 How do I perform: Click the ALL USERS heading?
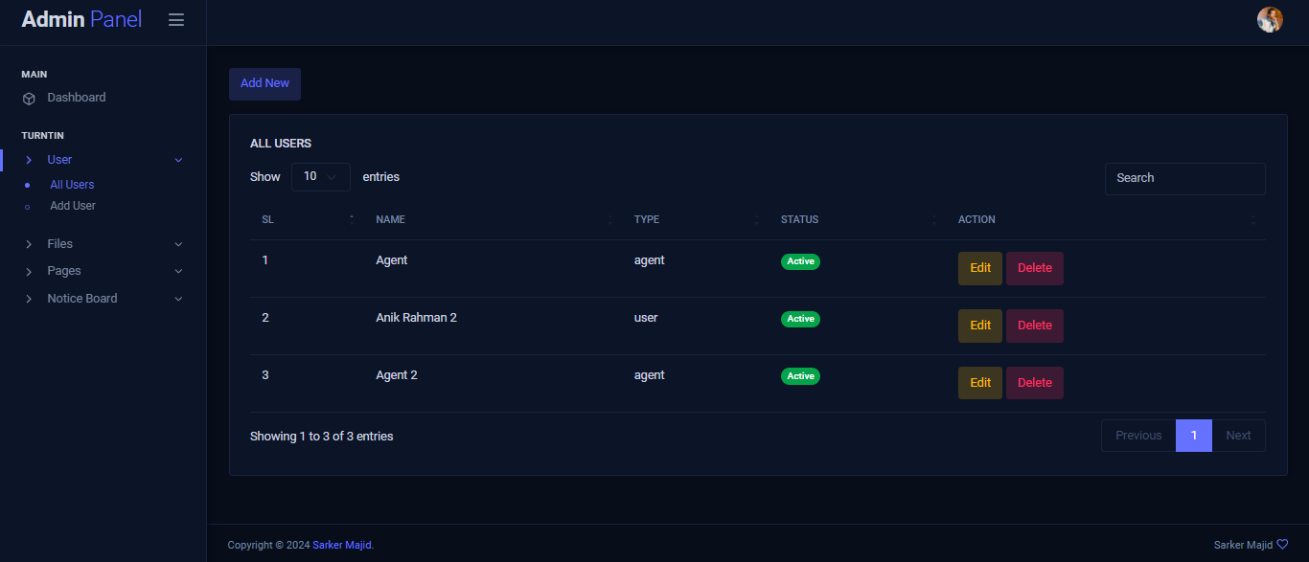(281, 144)
